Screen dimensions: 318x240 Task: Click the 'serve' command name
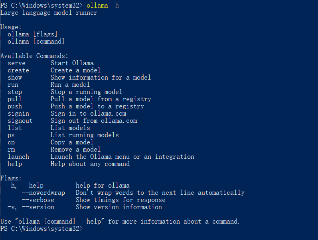[16, 63]
